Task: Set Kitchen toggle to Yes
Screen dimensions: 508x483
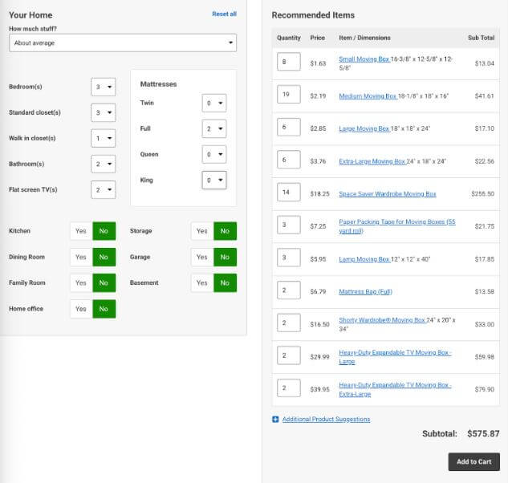Action: (x=81, y=231)
